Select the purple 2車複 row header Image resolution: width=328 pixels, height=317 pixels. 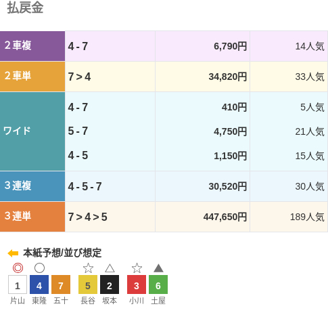coord(32,46)
